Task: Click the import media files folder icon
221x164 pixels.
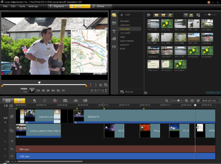Action: point(149,15)
